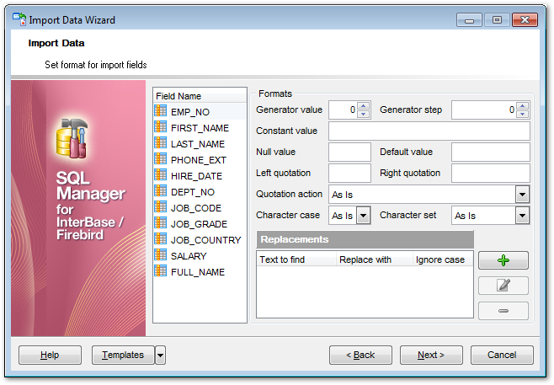Open the Character set dropdown

(x=523, y=216)
